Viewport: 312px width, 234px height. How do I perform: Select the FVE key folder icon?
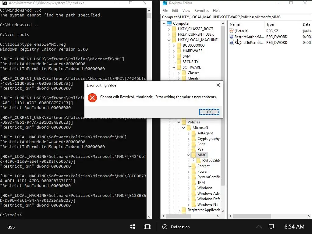(193, 149)
